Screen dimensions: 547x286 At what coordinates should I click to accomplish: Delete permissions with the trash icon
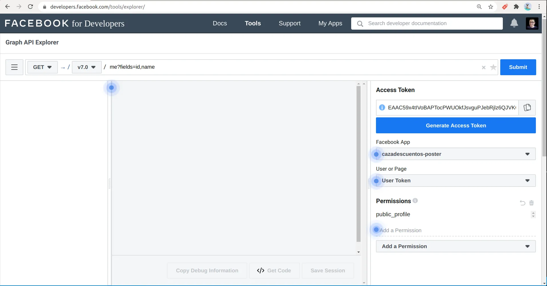pyautogui.click(x=531, y=203)
